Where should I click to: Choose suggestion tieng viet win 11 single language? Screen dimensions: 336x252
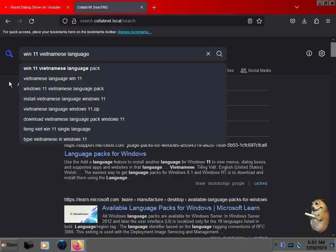pos(123,129)
